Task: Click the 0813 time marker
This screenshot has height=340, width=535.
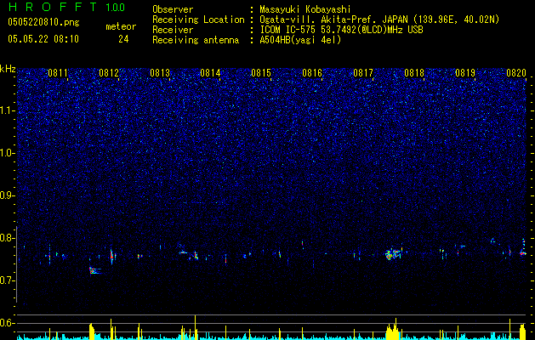Action: point(160,73)
